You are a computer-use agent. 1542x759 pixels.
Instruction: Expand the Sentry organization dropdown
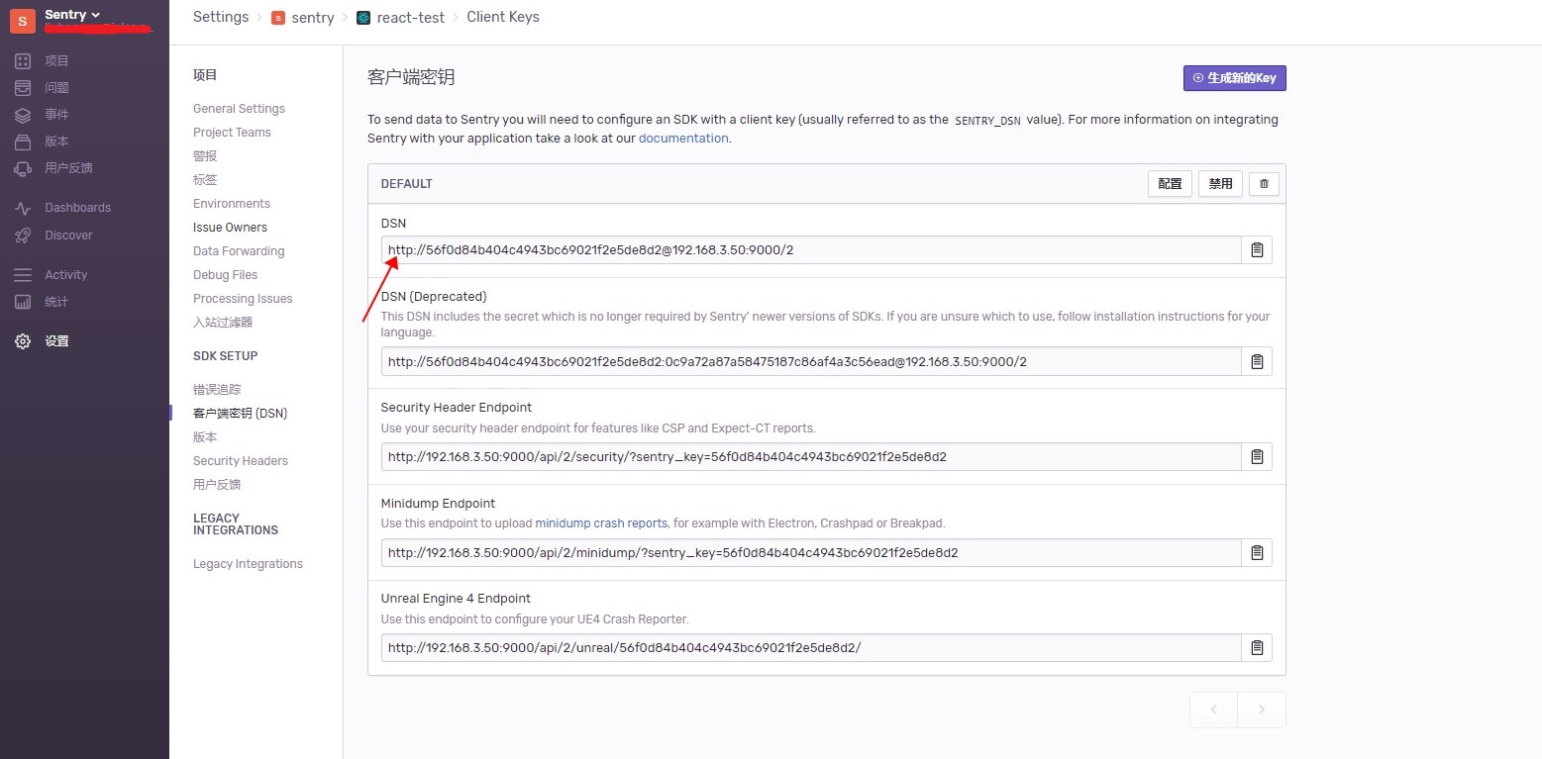tap(72, 15)
